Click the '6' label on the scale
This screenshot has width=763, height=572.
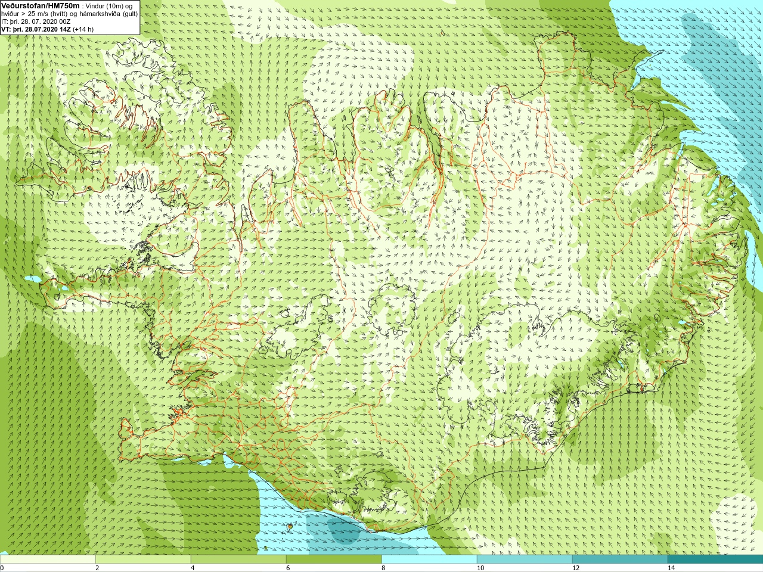coord(288,568)
